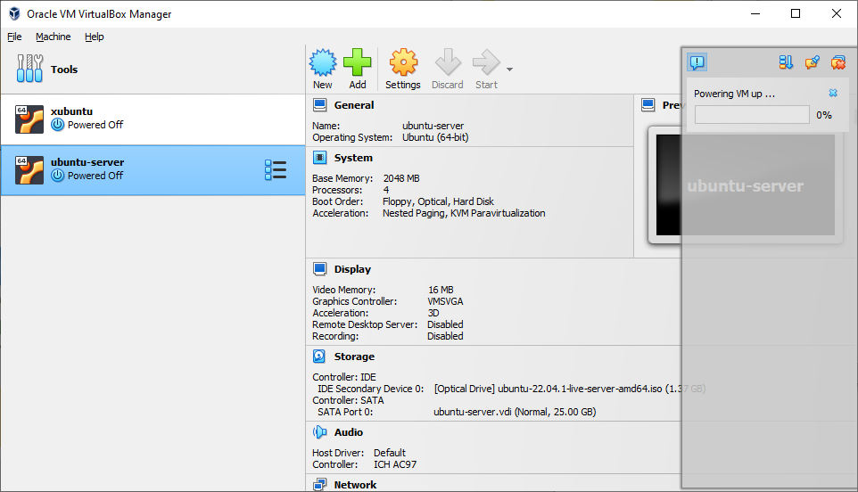This screenshot has width=858, height=492.
Task: Open the File menu
Action: pyautogui.click(x=14, y=37)
